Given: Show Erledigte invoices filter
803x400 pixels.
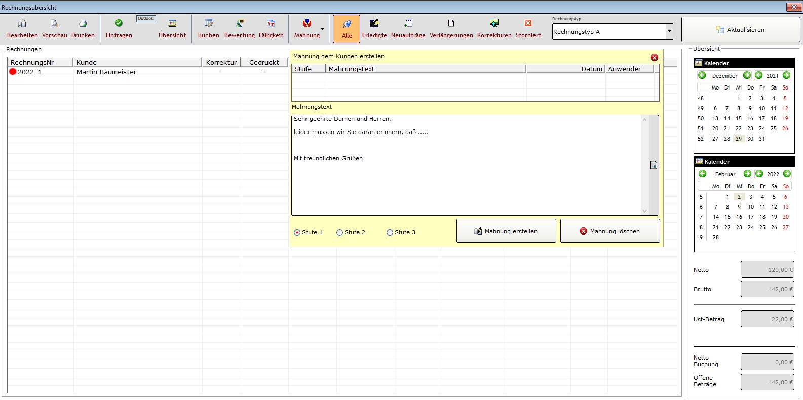Looking at the screenshot, I should [374, 29].
